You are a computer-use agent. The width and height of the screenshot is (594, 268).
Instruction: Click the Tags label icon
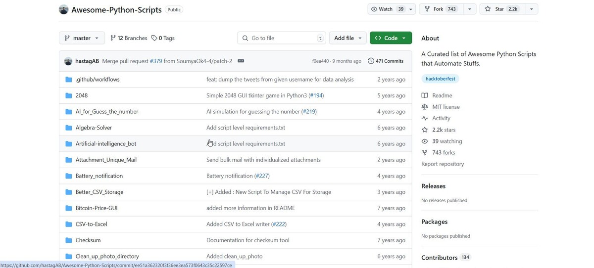(154, 38)
